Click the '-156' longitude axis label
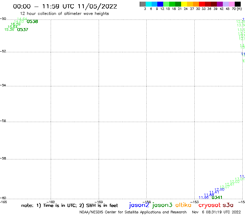245x215 pixels. (x=147, y=202)
